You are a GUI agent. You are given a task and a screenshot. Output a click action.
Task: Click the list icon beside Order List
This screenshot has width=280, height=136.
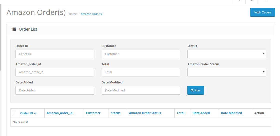[14, 29]
